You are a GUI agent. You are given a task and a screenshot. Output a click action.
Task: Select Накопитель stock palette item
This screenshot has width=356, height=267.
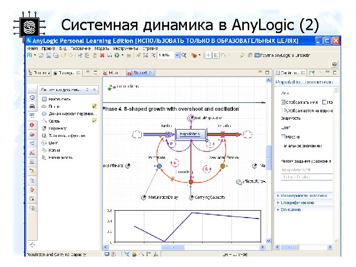coord(57,99)
